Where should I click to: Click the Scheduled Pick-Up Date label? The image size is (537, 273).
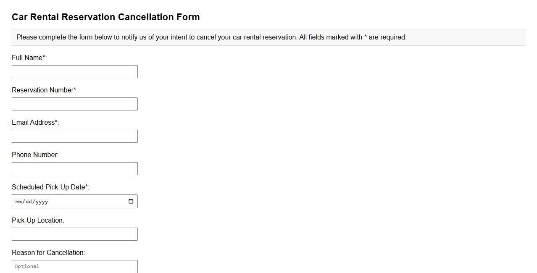50,187
